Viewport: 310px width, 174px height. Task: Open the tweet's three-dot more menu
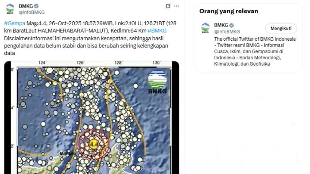pos(177,6)
